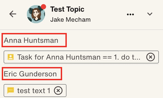Remove the test text 1 item
The width and height of the screenshot is (163, 98).
(58, 91)
